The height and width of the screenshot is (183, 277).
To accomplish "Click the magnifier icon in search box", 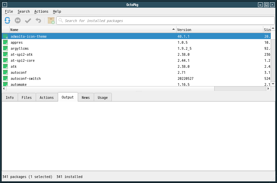I will tap(61, 20).
